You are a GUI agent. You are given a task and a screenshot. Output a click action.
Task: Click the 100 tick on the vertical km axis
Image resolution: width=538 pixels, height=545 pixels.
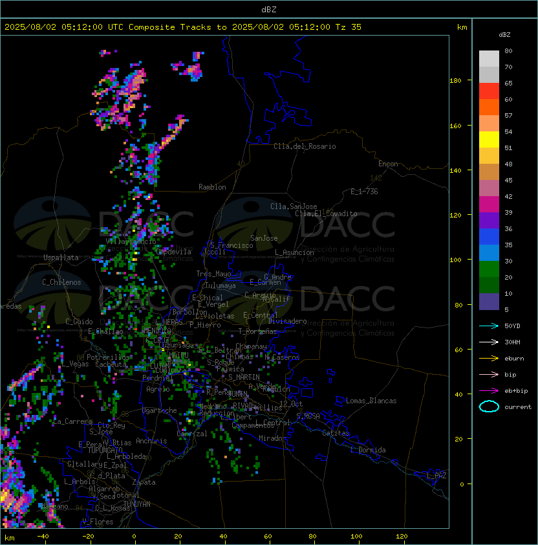(455, 260)
